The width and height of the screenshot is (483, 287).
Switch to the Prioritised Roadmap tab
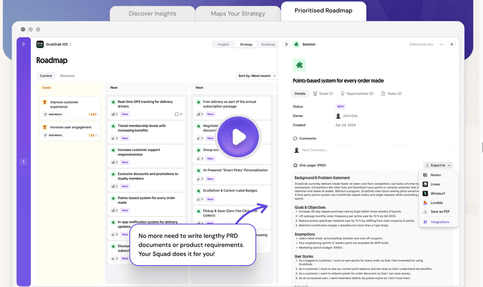tap(323, 12)
